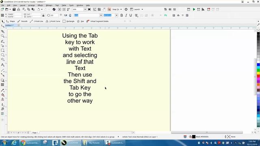
Task: Toggle drop cap formatting
Action: 146,15
